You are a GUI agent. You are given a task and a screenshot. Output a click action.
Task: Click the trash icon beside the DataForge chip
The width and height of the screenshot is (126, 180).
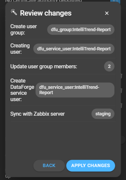pos(121,90)
